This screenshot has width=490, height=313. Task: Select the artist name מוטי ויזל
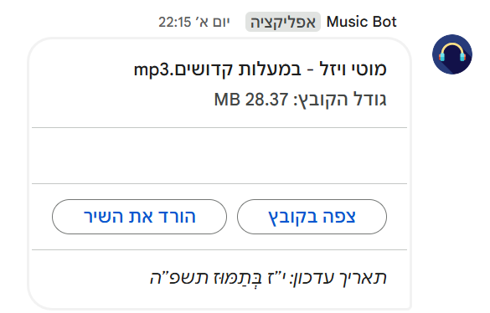click(x=353, y=69)
